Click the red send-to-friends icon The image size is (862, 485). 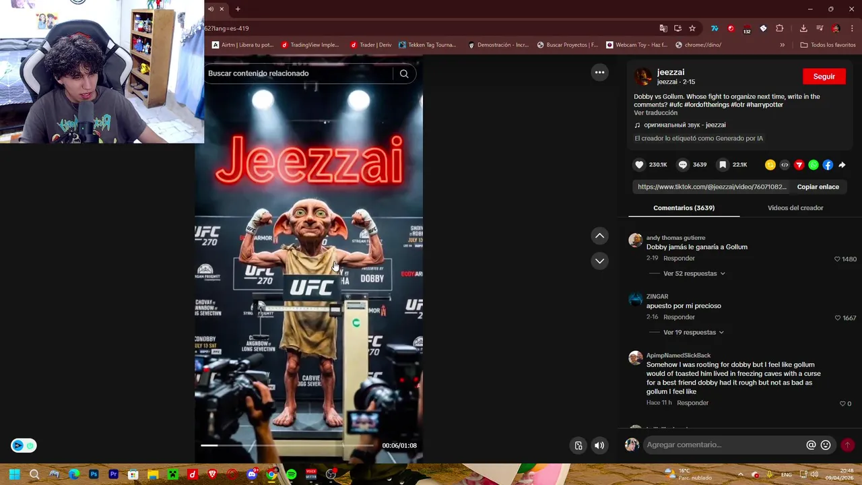799,165
